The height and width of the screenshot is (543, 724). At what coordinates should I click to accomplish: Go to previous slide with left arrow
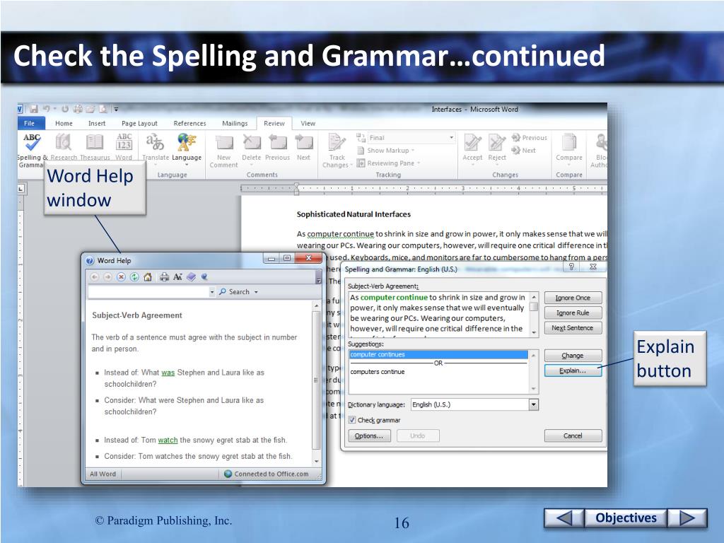(x=564, y=518)
